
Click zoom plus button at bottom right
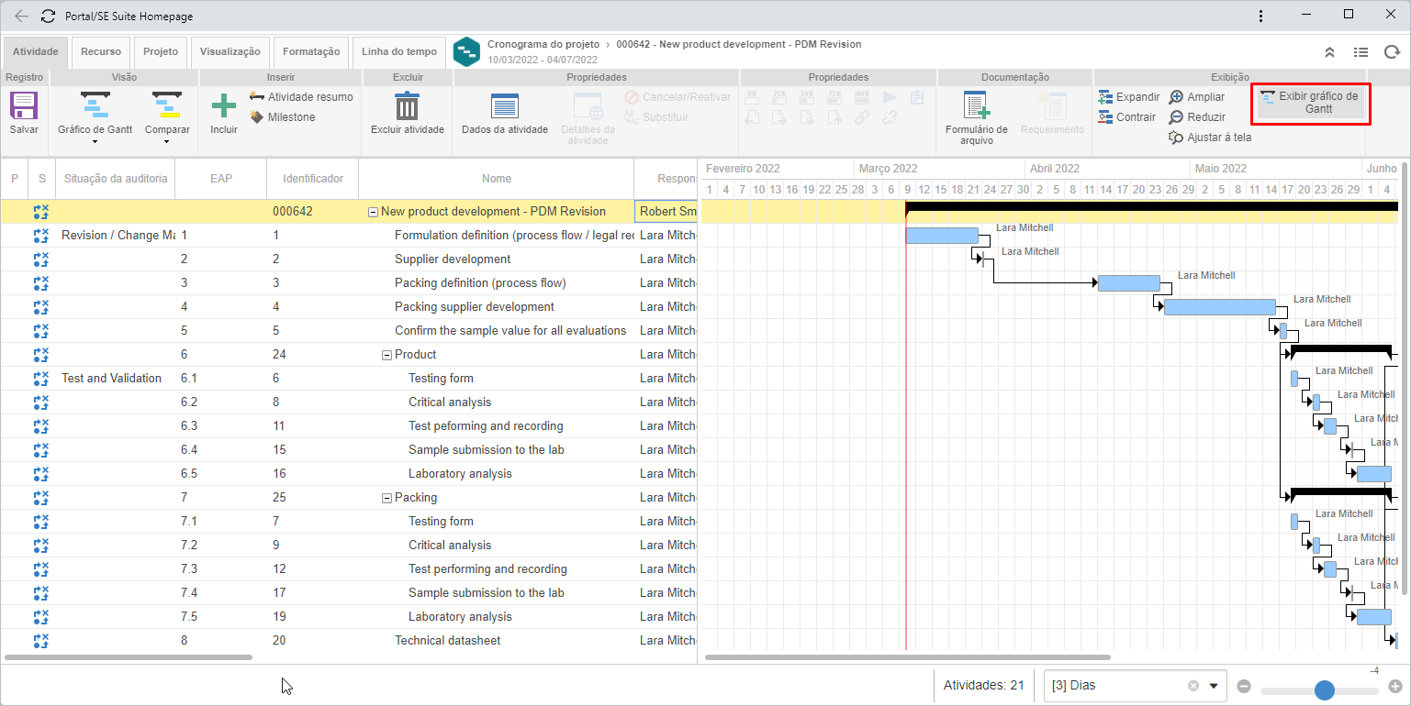[1394, 686]
